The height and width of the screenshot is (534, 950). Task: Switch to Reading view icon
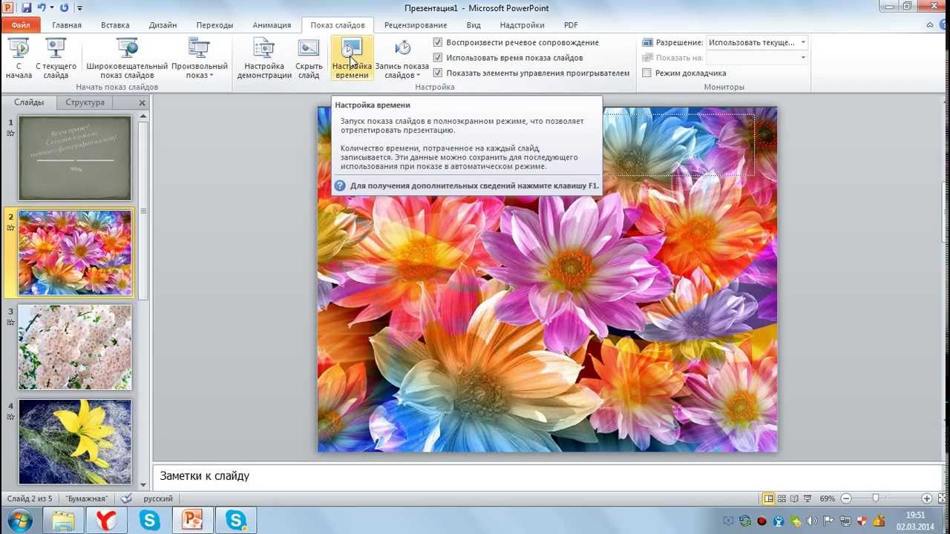(x=793, y=499)
